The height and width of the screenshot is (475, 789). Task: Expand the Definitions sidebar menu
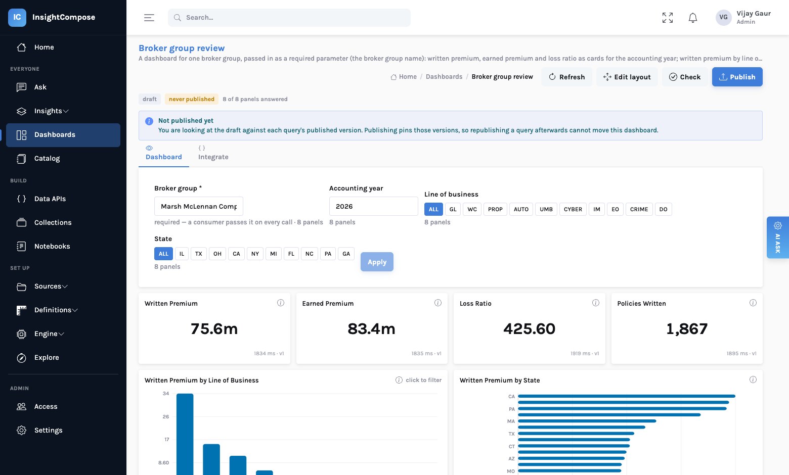63,310
